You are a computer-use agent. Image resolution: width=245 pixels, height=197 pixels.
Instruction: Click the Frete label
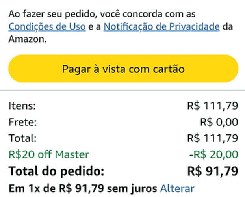pos(22,122)
